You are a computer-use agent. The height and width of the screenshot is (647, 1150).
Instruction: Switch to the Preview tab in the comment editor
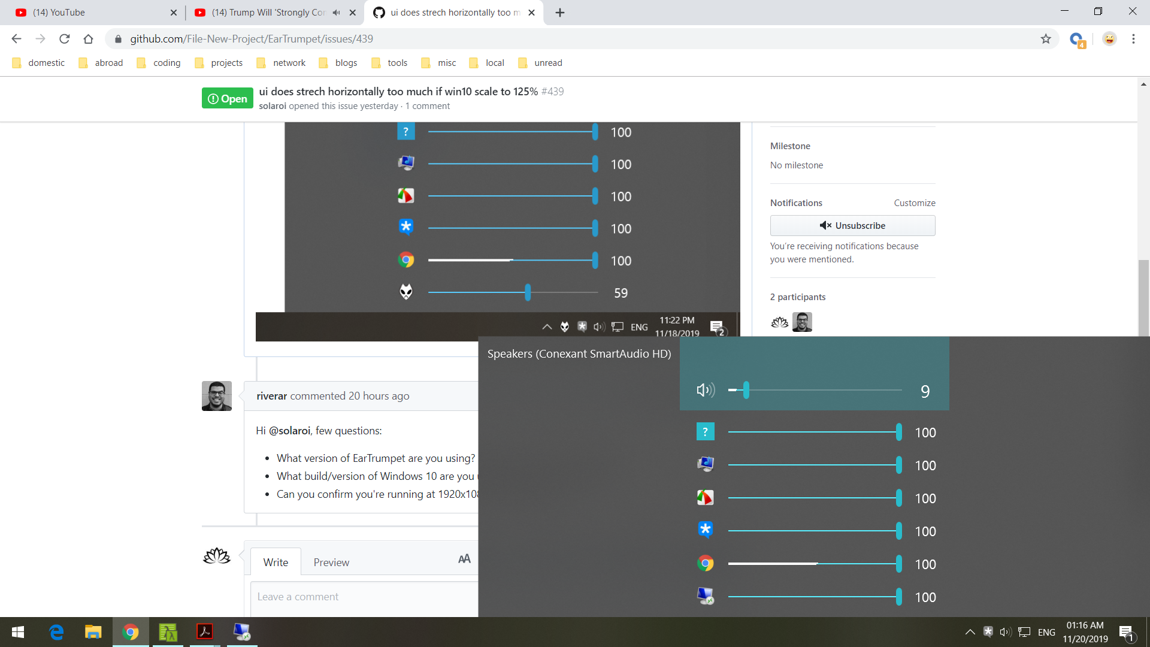tap(331, 562)
